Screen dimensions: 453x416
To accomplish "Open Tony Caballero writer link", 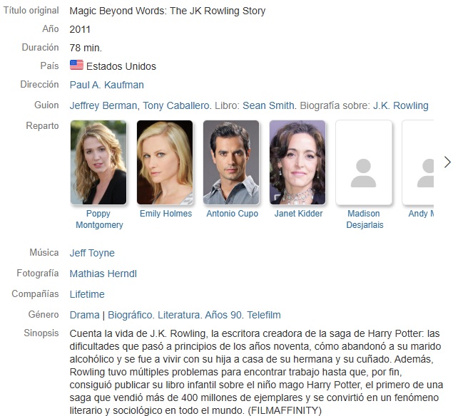I will 176,105.
